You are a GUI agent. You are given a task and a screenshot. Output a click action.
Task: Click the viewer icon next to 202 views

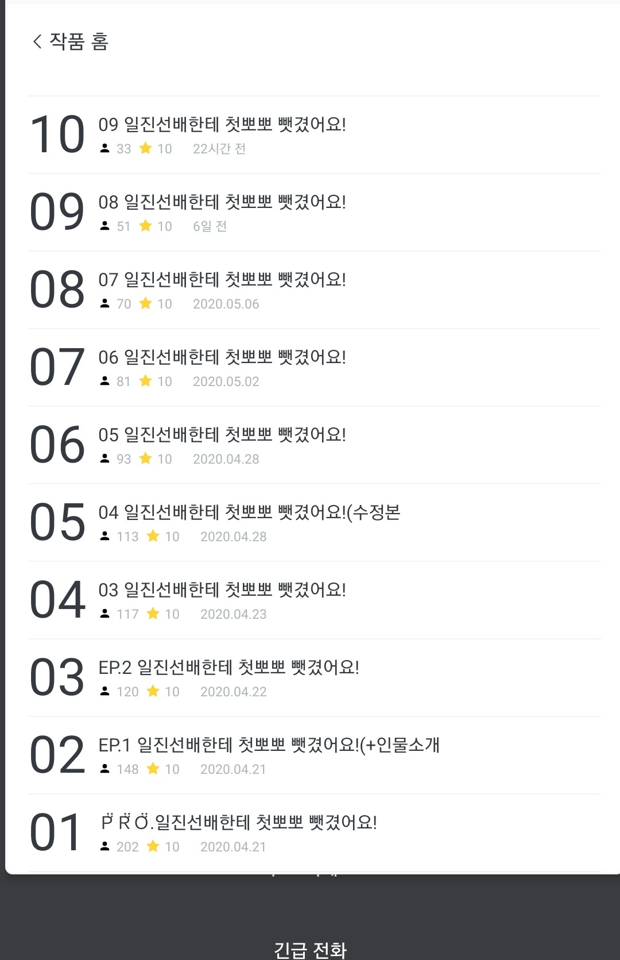click(104, 847)
